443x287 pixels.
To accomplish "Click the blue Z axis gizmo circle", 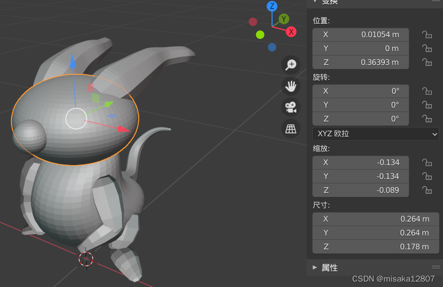I will click(x=272, y=6).
